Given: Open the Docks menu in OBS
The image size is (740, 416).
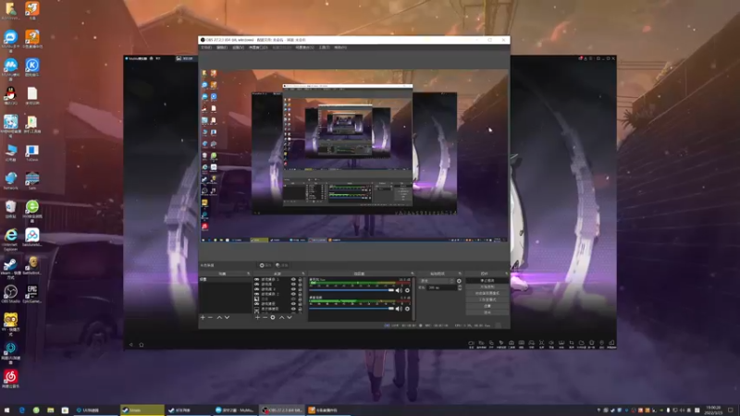Looking at the screenshot, I should pyautogui.click(x=258, y=48).
